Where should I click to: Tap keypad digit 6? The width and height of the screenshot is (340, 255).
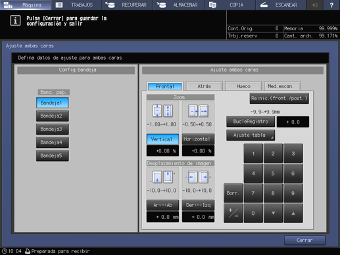[x=293, y=174]
